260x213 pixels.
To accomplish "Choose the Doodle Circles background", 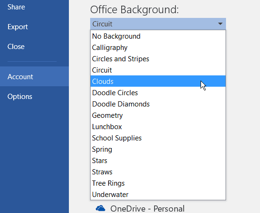I will (158, 92).
